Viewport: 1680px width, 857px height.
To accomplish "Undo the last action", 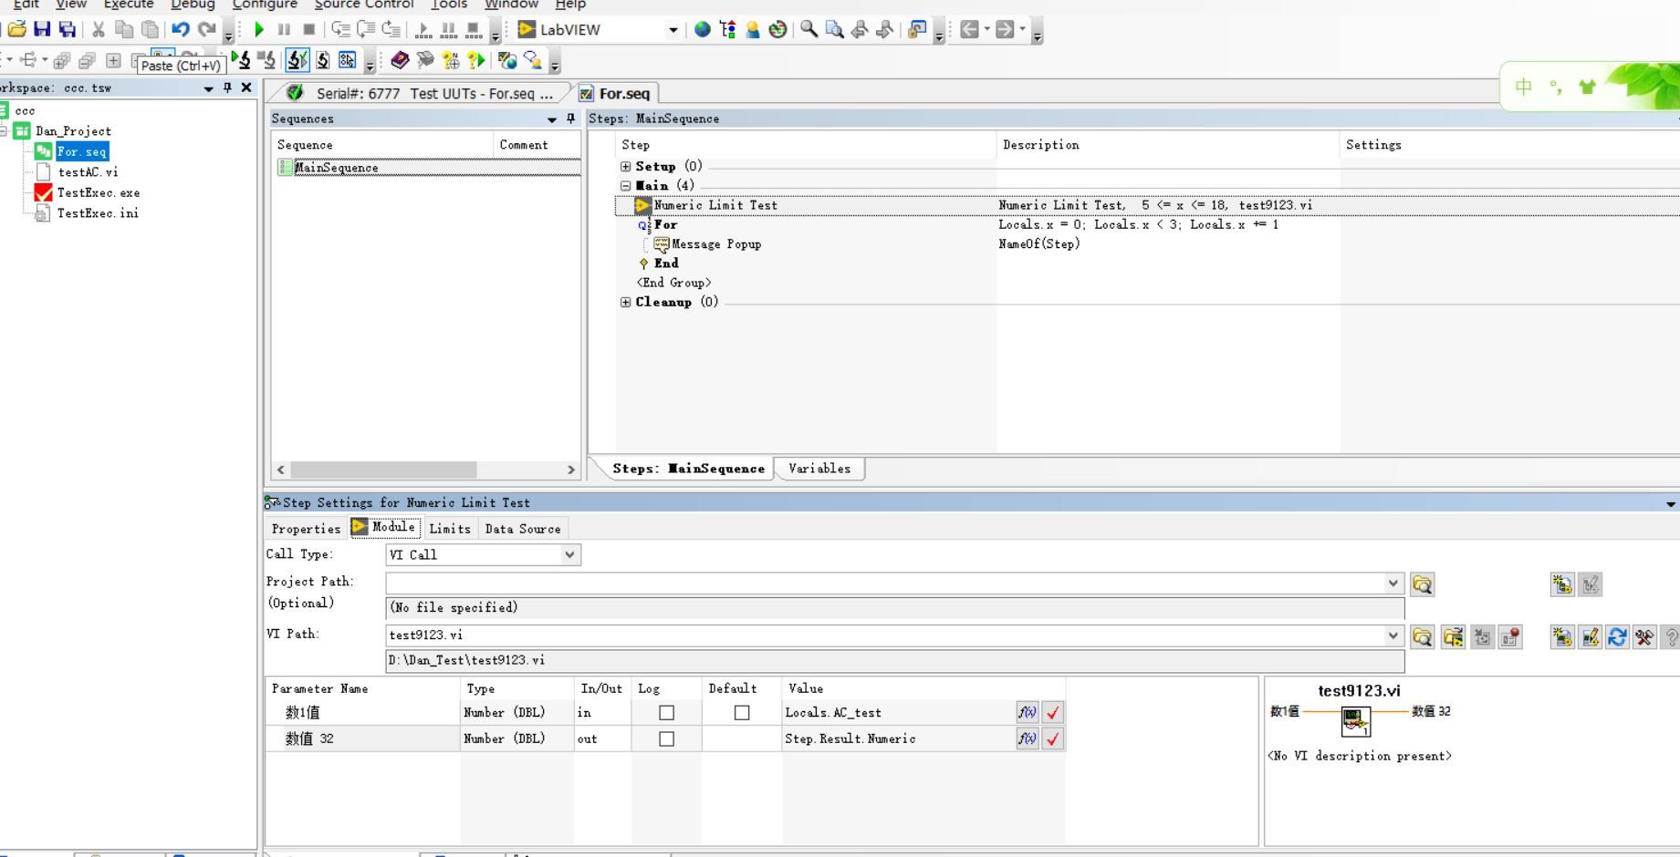I will coord(181,29).
